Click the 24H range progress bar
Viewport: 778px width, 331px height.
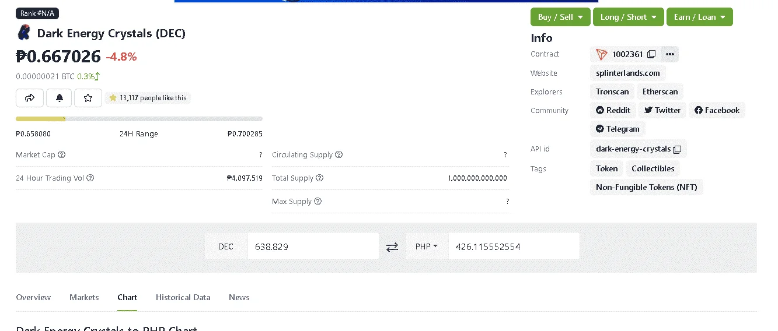coord(139,119)
